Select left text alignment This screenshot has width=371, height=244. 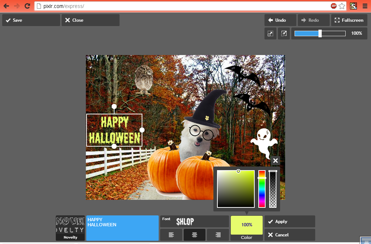(171, 235)
